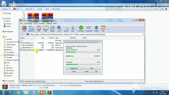Viewport: 169px width, 95px height.
Task: Run VirusScan from the toolbar
Action: pos(81,29)
